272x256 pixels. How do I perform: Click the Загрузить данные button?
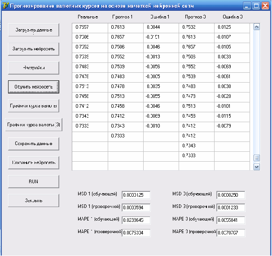34,30
